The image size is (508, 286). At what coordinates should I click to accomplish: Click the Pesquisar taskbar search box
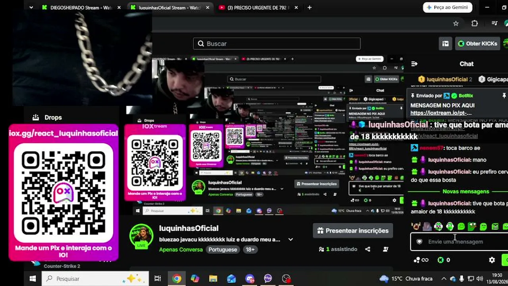(95, 278)
